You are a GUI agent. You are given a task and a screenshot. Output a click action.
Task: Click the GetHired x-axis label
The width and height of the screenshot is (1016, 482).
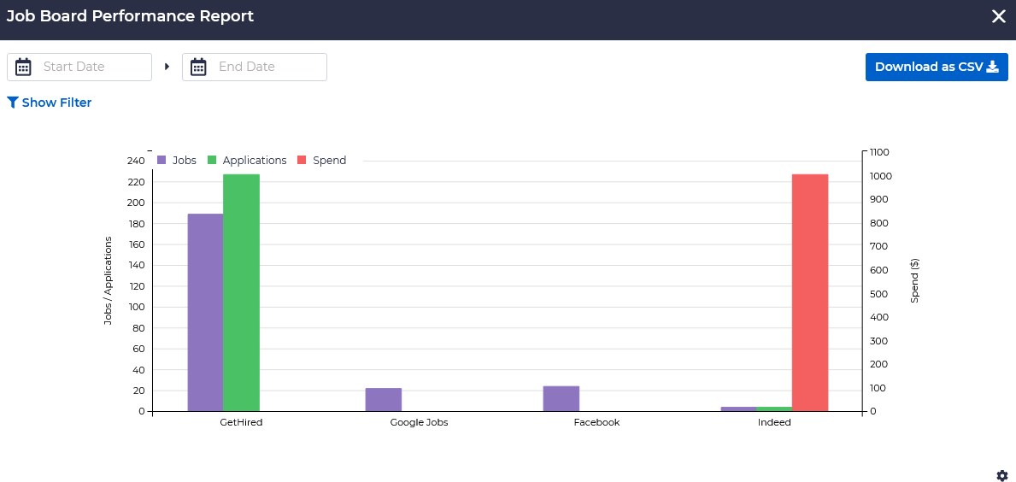pos(241,422)
